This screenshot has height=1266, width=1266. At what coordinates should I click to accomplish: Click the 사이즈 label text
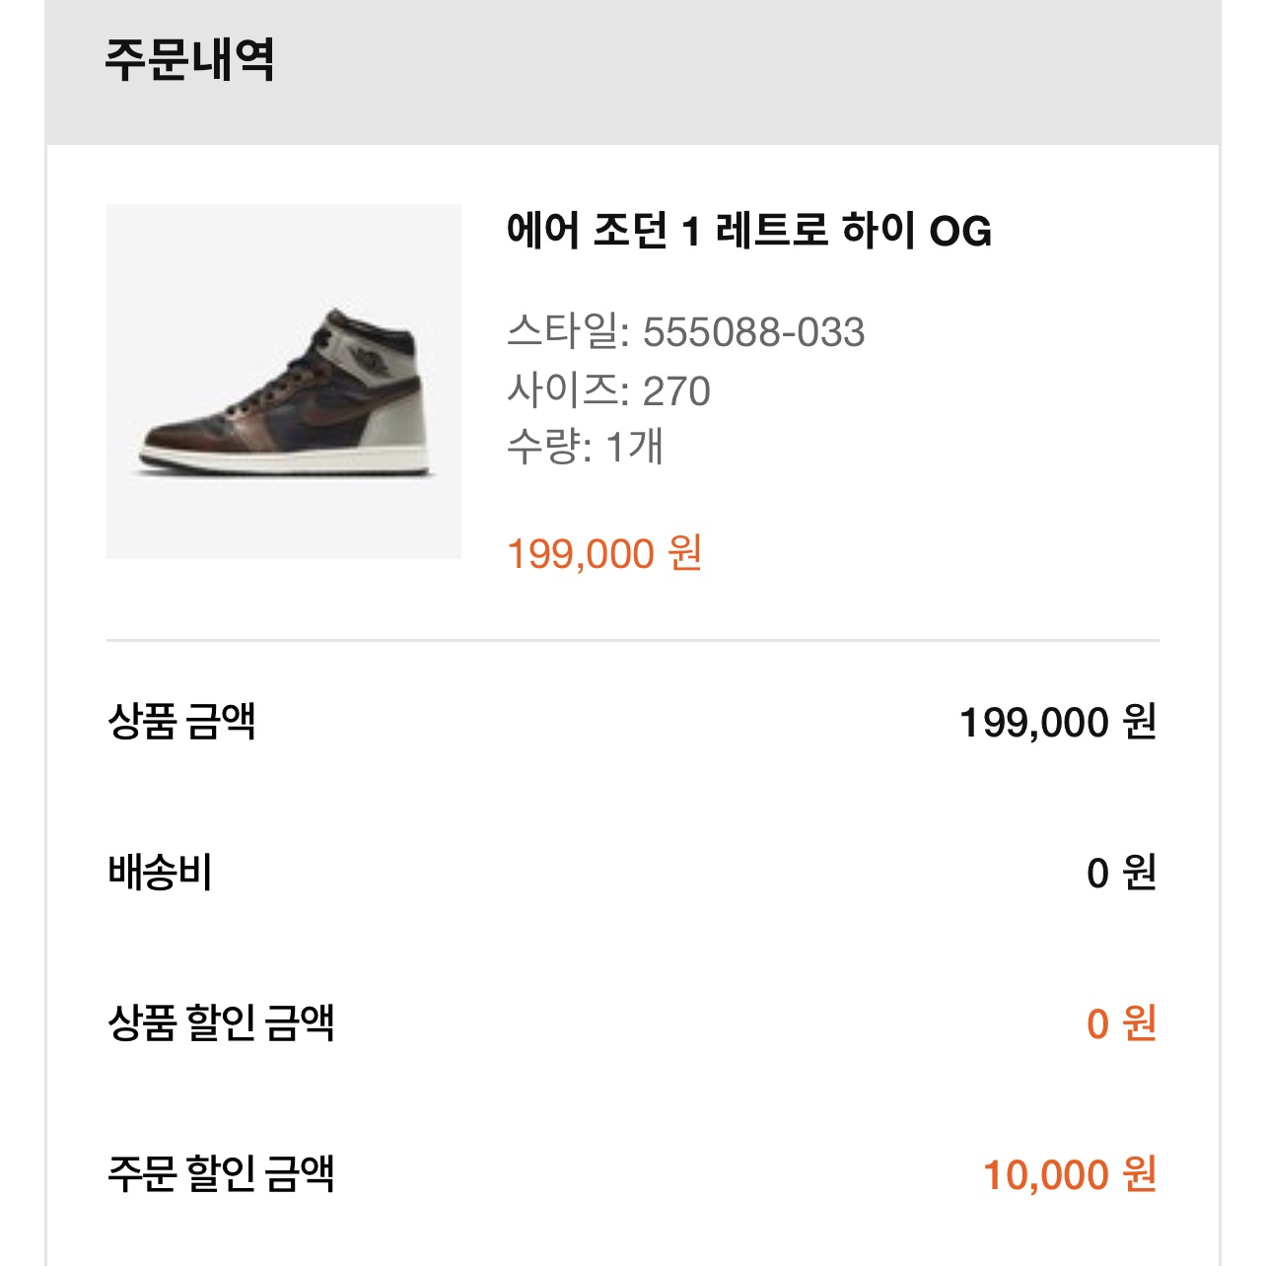click(566, 390)
